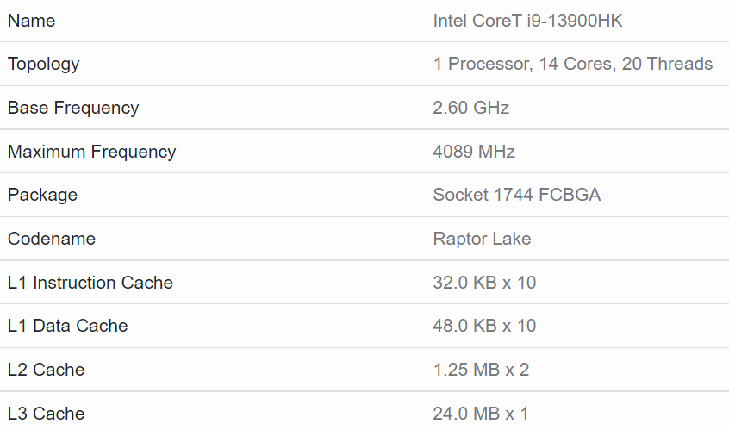Viewport: 729px width, 430px height.
Task: Select the 1.25 MB x 2 value
Action: (x=481, y=370)
